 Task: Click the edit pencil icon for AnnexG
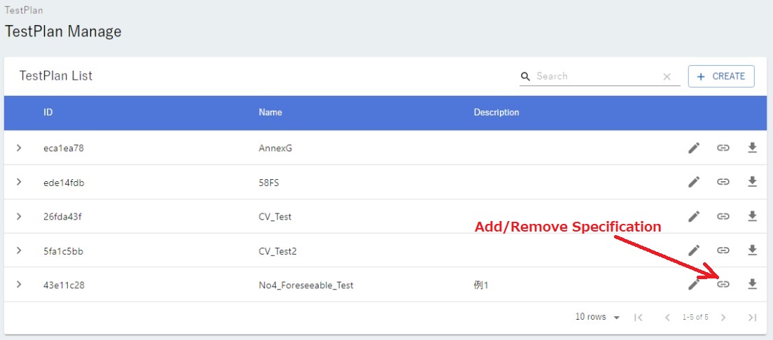pyautogui.click(x=694, y=148)
